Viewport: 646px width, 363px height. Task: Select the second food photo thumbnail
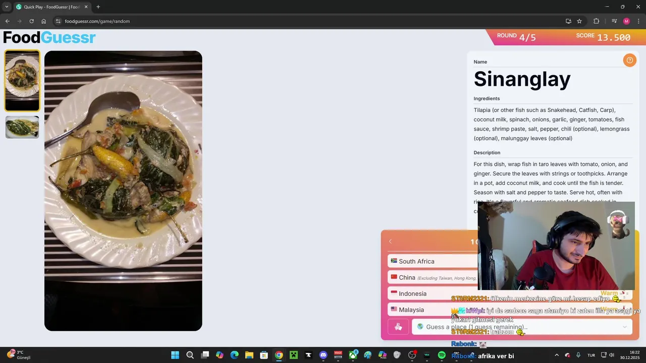[22, 127]
